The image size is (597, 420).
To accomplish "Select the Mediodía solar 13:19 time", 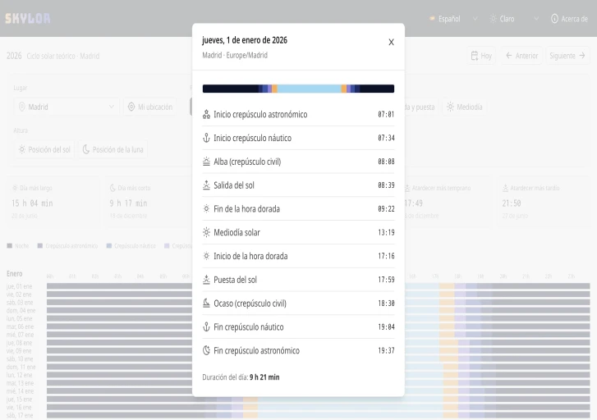I will 386,232.
